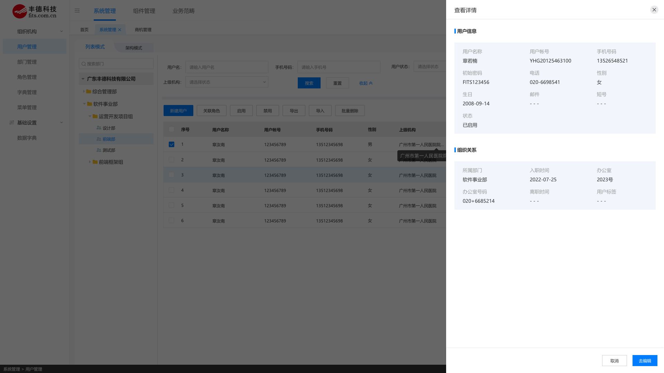Click the 测试部 group icon
This screenshot has height=373, width=664.
(x=99, y=150)
